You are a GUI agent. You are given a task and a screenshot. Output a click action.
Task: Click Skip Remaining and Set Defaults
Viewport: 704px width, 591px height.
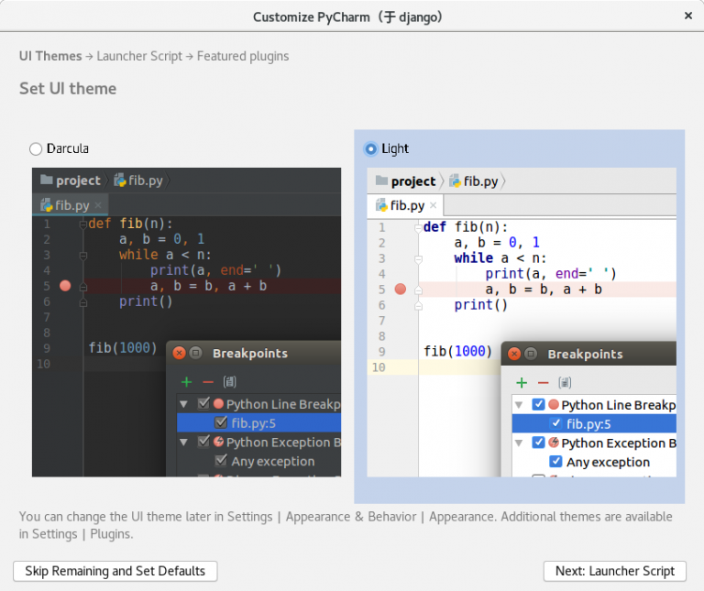tap(115, 571)
